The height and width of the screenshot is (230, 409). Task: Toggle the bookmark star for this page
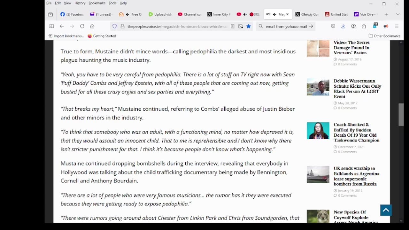tap(248, 26)
